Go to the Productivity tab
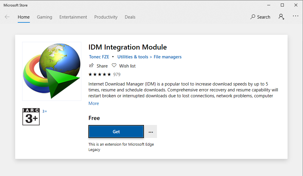 (x=106, y=17)
